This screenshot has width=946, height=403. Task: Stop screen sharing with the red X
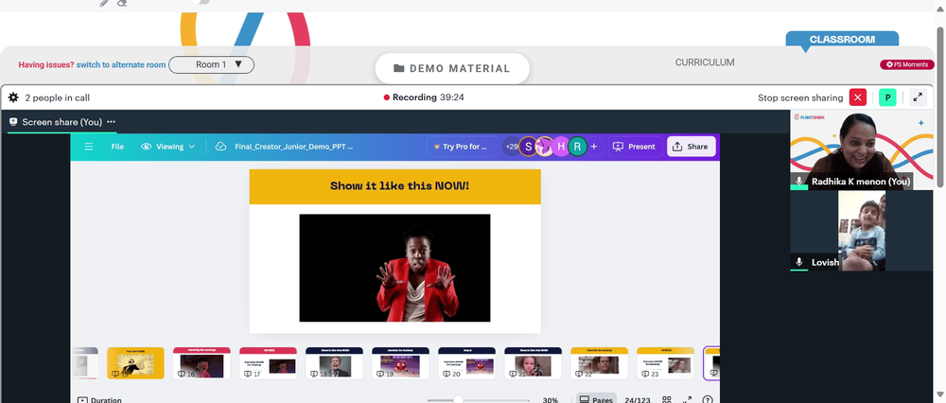point(857,97)
